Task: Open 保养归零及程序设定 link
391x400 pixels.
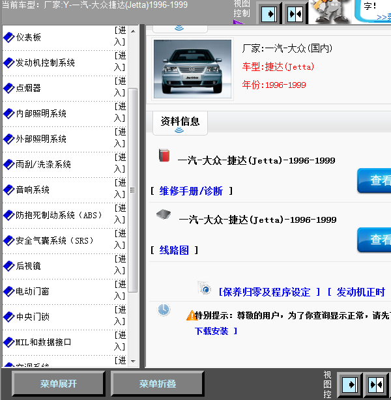Action: point(267,292)
